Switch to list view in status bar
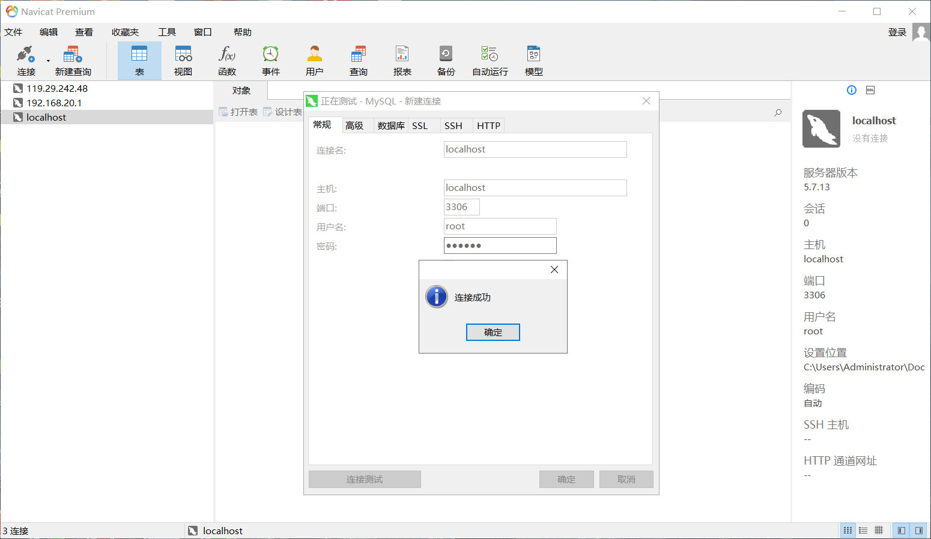931x539 pixels. click(863, 531)
